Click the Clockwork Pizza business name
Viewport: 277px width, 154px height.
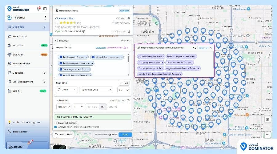point(65,18)
